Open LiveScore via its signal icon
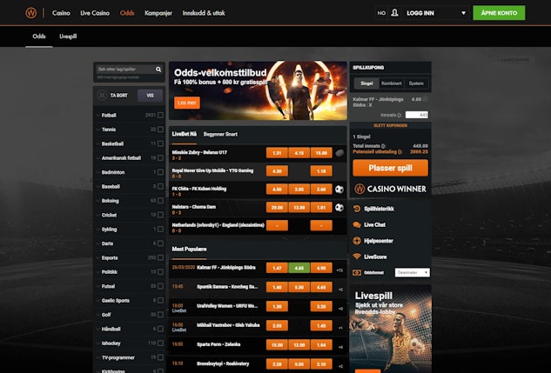 click(x=357, y=256)
